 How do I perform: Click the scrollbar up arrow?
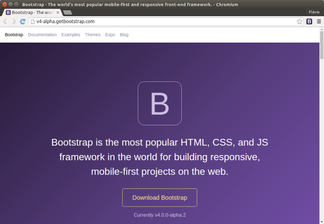coord(322,30)
